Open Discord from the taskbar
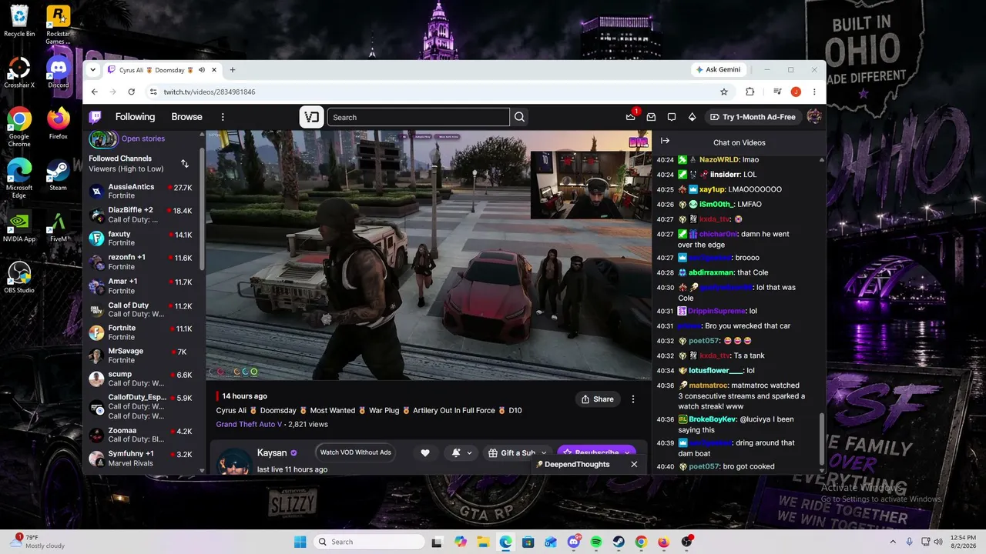Viewport: 986px width, 554px height. coord(573,542)
